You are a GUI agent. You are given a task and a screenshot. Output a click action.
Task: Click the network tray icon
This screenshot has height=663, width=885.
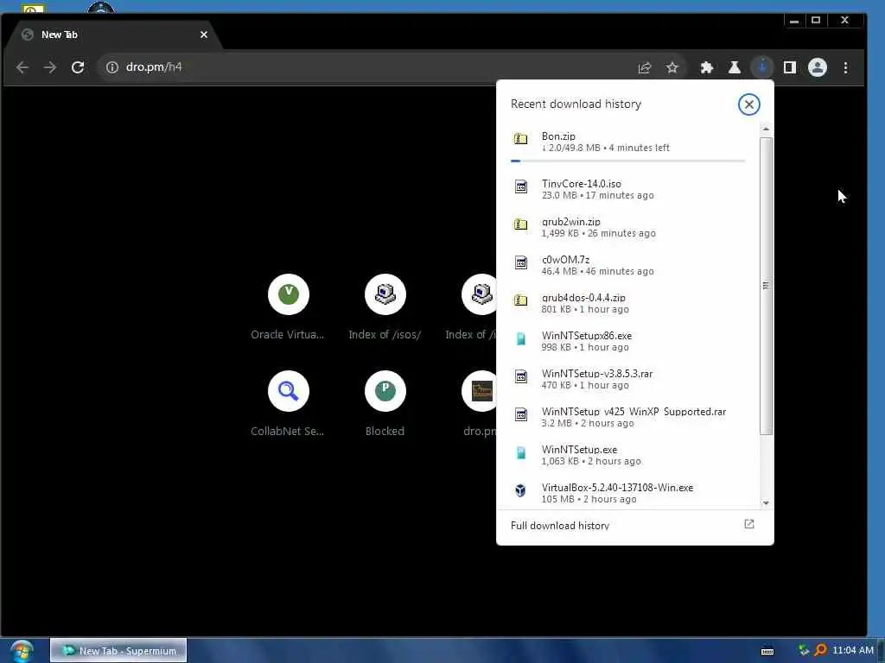(x=804, y=651)
